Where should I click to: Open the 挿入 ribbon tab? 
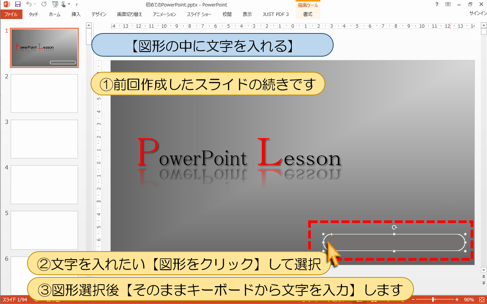pos(76,14)
